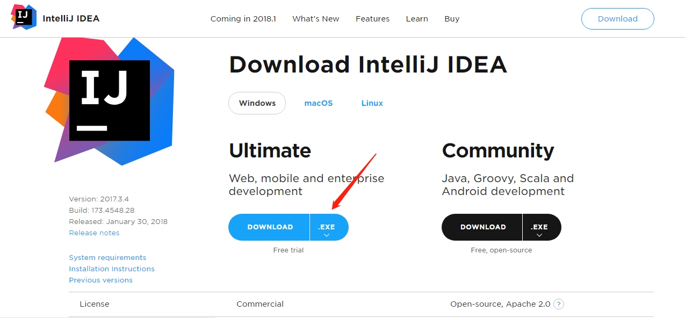Open the Buy page
Screen dimensions: 685x318
[x=452, y=19]
